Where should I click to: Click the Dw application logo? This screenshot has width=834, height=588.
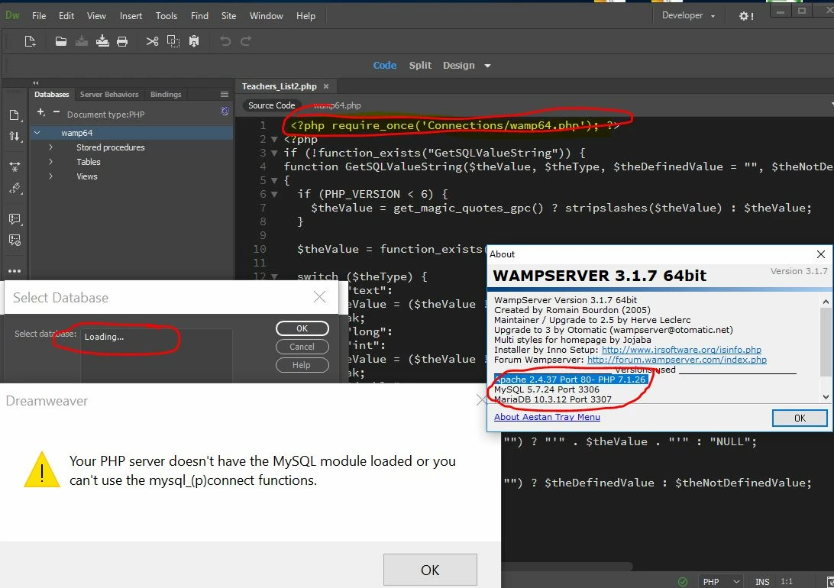(x=12, y=15)
